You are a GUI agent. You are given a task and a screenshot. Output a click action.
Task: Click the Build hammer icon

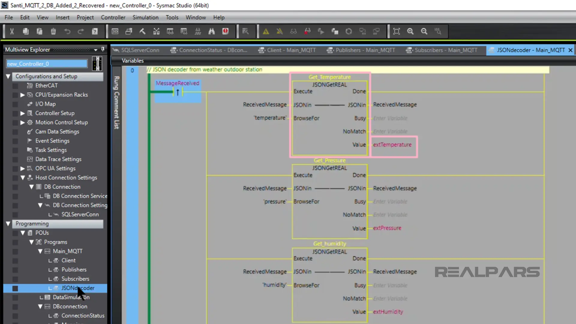tap(142, 31)
